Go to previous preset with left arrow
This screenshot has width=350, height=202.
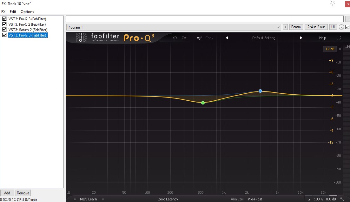click(227, 38)
